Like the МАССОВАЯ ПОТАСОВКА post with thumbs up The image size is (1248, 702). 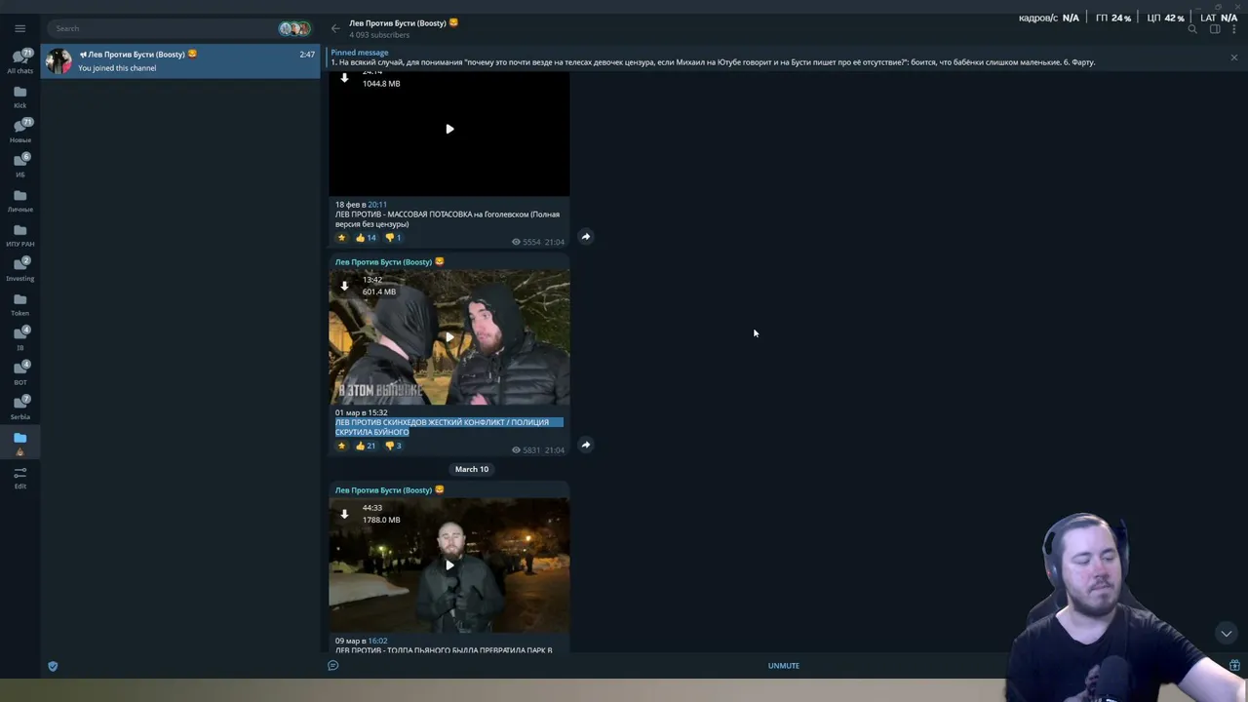pyautogui.click(x=366, y=237)
